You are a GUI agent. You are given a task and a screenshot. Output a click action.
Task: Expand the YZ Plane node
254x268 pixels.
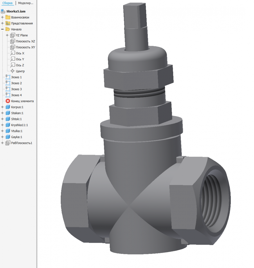(7, 35)
